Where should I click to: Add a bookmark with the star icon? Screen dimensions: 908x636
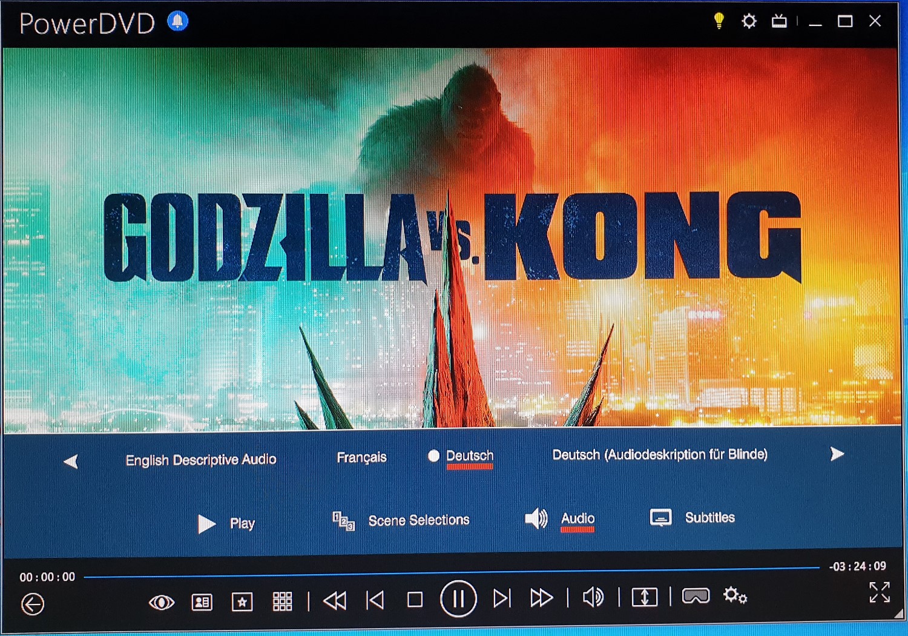(242, 602)
